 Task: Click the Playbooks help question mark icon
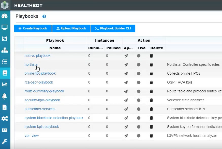(44, 16)
